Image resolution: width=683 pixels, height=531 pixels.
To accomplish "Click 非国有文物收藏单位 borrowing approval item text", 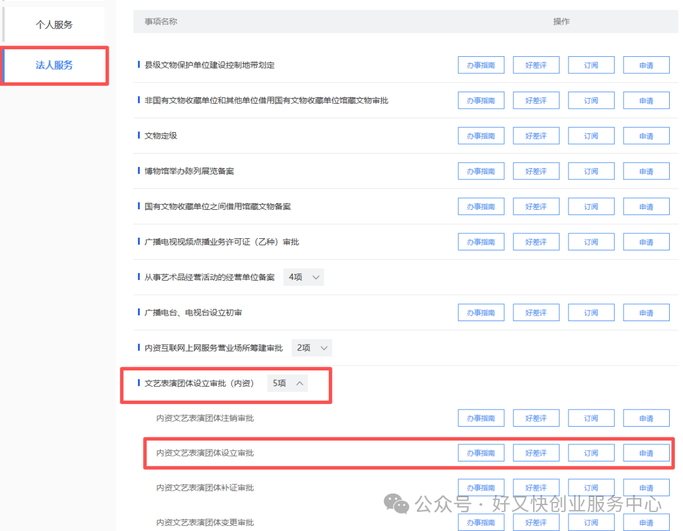I will [x=266, y=101].
